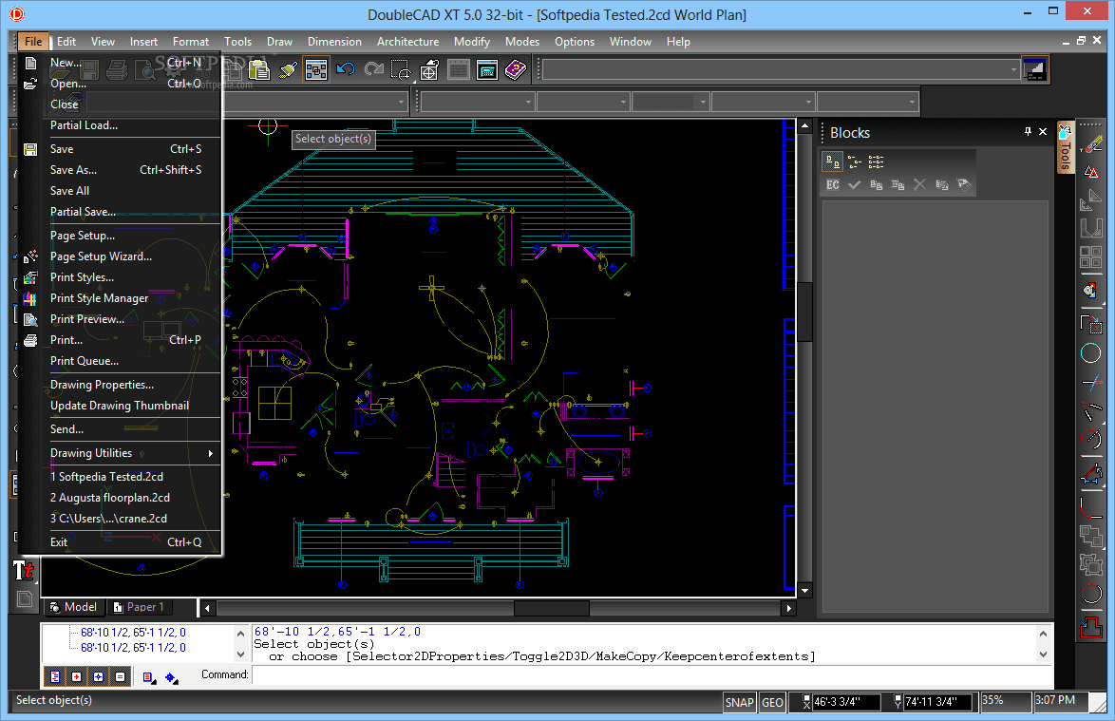Click the Y coordinate field showing 74'-11 3/4"
Image resolution: width=1115 pixels, height=721 pixels.
click(x=938, y=702)
